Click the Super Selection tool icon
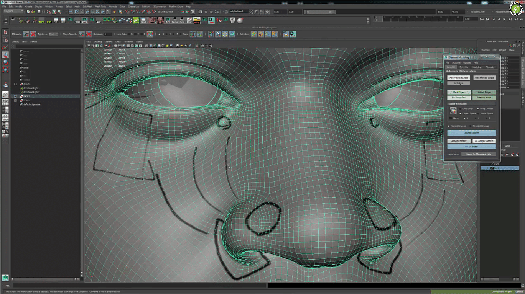Screen dimensions: 525x294 pyautogui.click(x=453, y=111)
